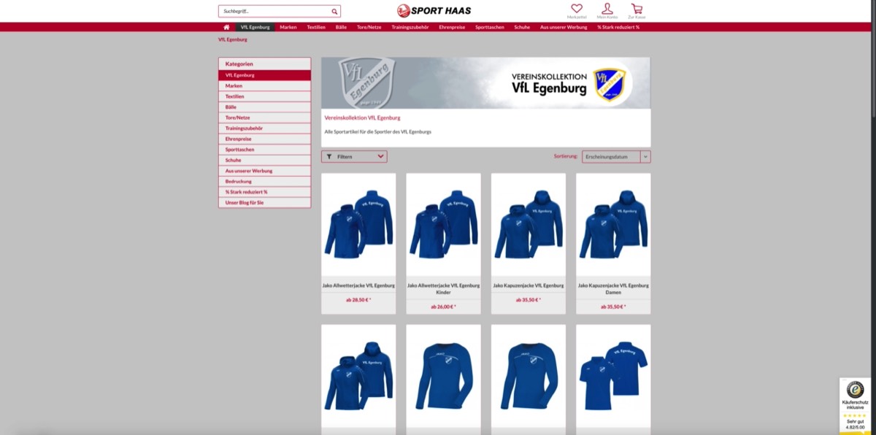Open Mein Konto user icon
This screenshot has width=876, height=435.
607,9
